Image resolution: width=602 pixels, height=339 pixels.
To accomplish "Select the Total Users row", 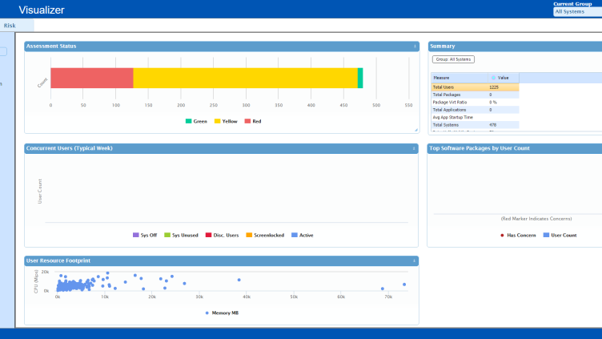I will tap(475, 87).
